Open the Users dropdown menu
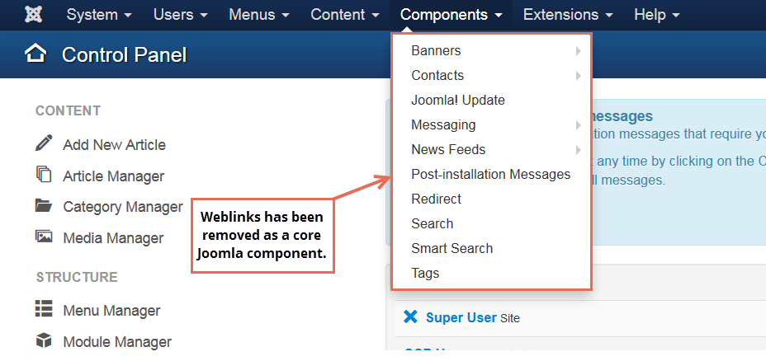 [x=180, y=15]
